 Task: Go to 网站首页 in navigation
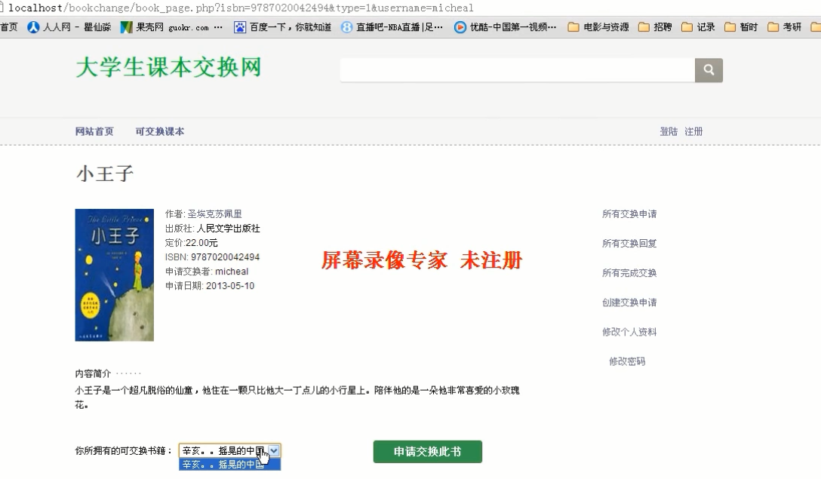pyautogui.click(x=94, y=131)
